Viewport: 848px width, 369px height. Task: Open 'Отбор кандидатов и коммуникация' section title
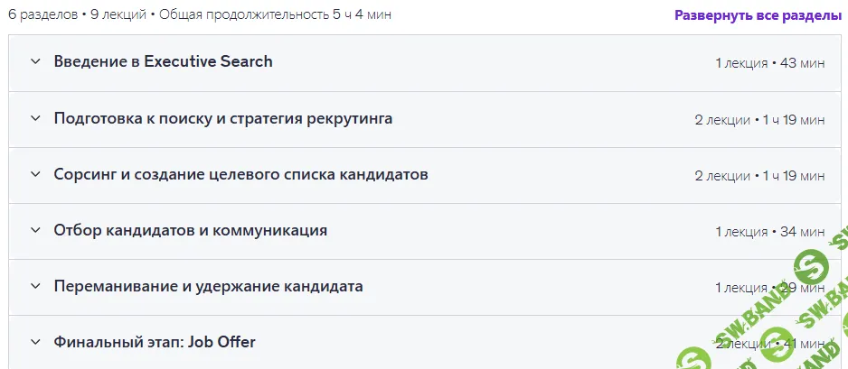190,230
